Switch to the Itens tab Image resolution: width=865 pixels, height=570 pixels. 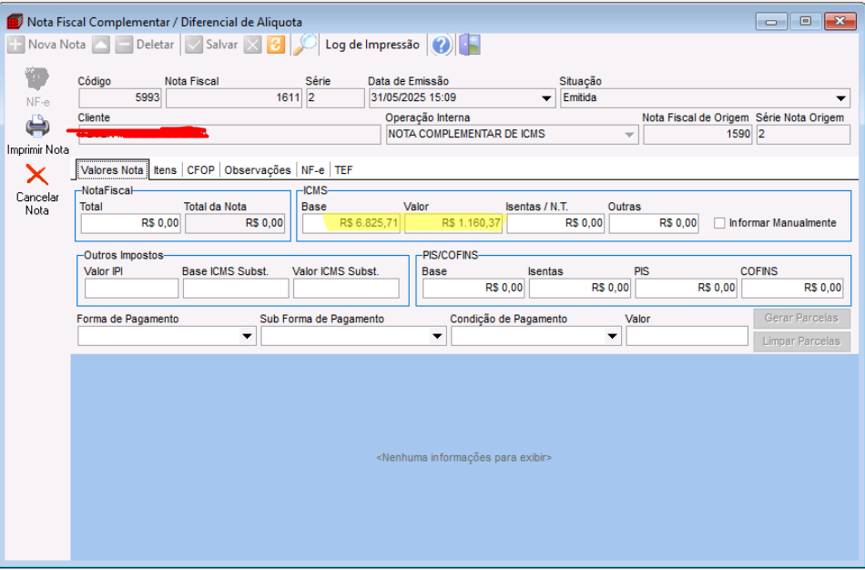pos(165,170)
